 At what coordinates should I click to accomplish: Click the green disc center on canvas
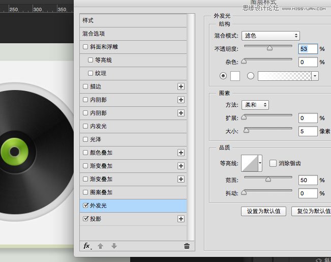click(x=14, y=152)
